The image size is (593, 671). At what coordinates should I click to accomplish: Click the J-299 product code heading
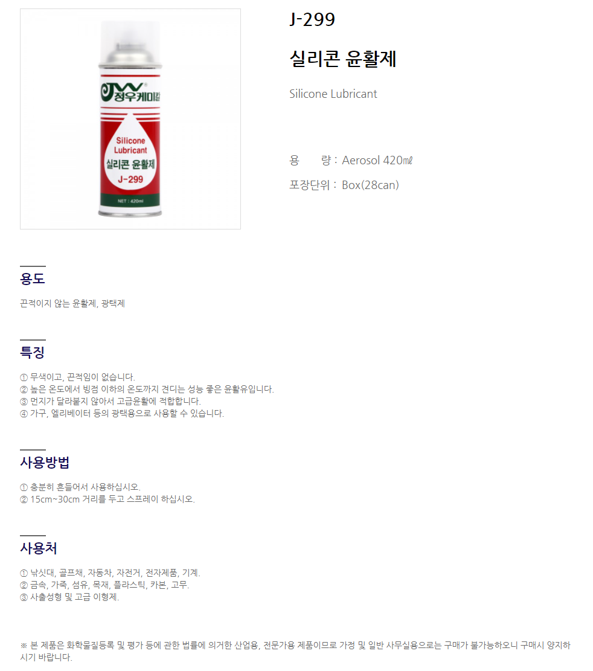tap(312, 20)
